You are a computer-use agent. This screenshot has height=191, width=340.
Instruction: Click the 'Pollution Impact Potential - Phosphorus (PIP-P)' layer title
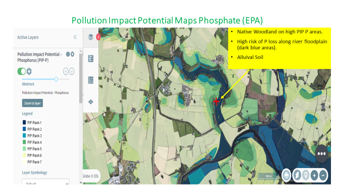[40, 57]
